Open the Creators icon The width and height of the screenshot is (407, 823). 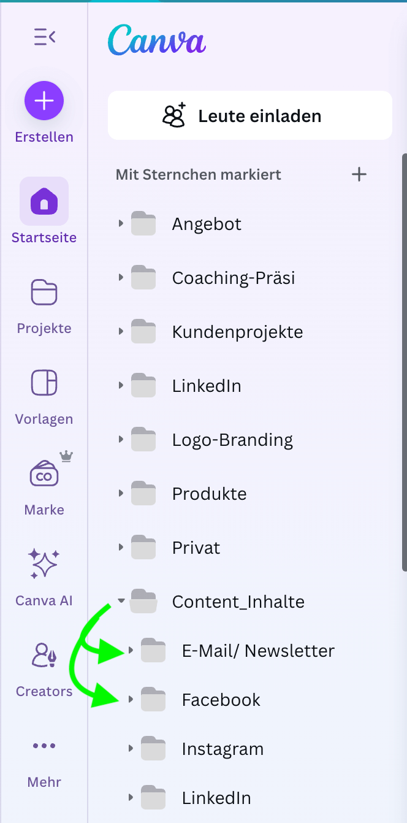pyautogui.click(x=44, y=656)
